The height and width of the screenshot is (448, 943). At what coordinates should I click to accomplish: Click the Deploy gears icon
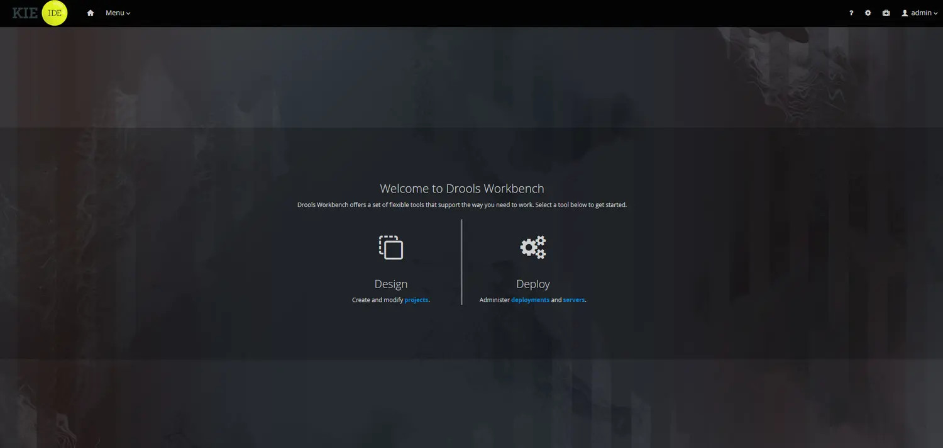click(533, 247)
